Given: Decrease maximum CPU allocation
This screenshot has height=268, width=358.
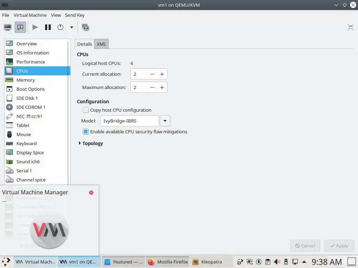Looking at the screenshot, I should click(x=152, y=87).
